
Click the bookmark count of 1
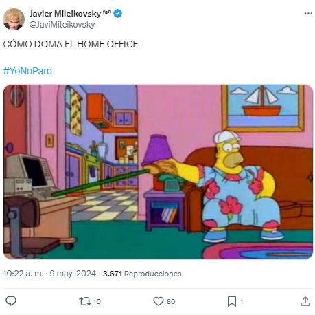(242, 301)
